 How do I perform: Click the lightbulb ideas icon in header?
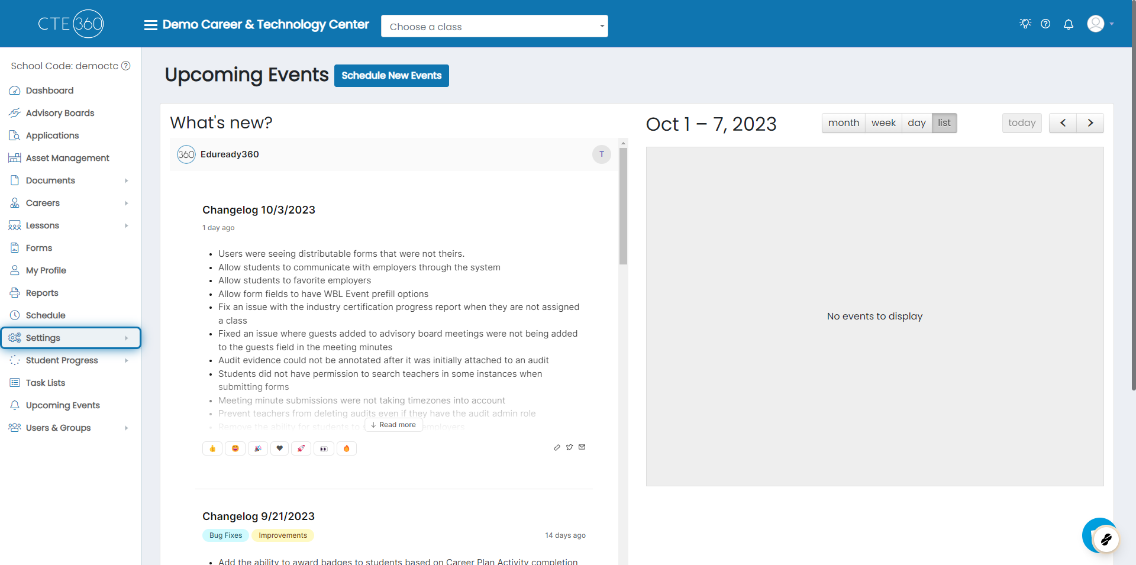1025,24
